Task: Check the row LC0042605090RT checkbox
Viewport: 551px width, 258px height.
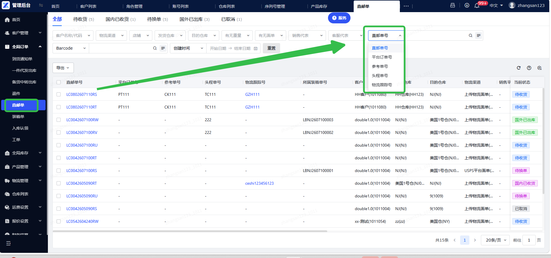Action: pos(59,183)
